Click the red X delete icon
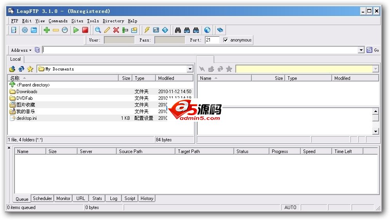 point(116,30)
